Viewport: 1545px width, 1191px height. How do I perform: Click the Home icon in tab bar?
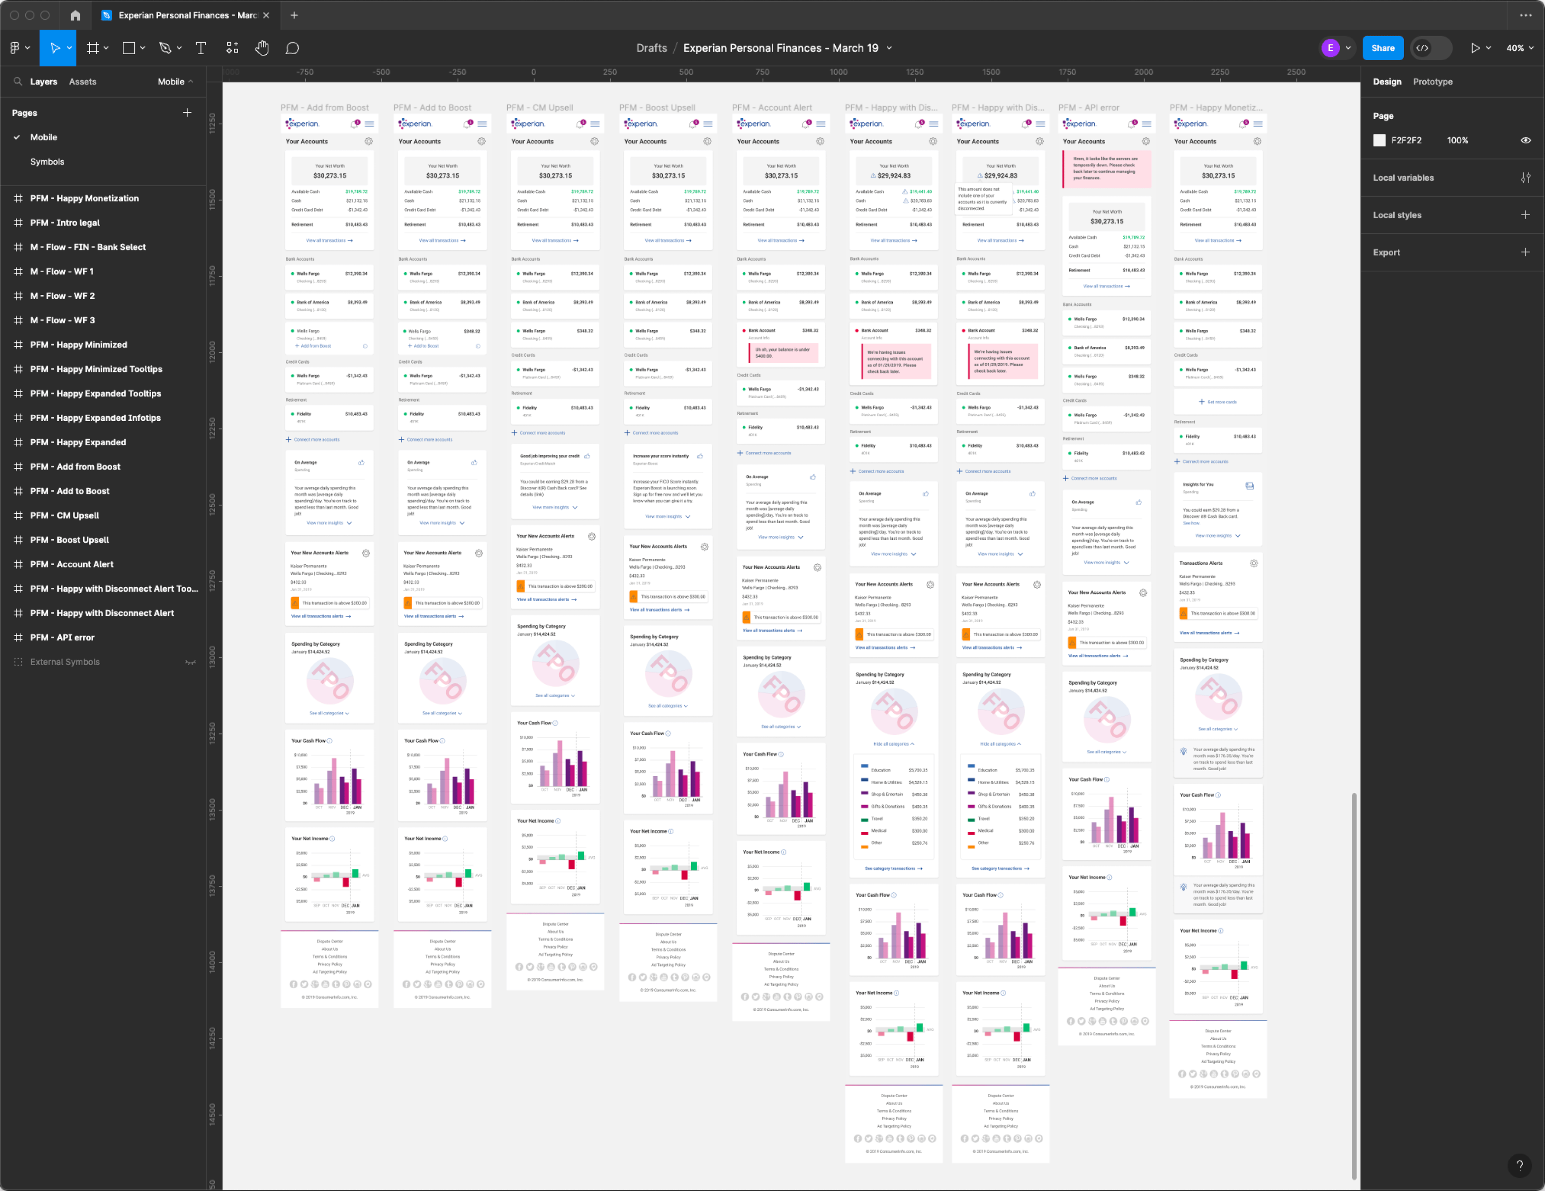(x=75, y=15)
